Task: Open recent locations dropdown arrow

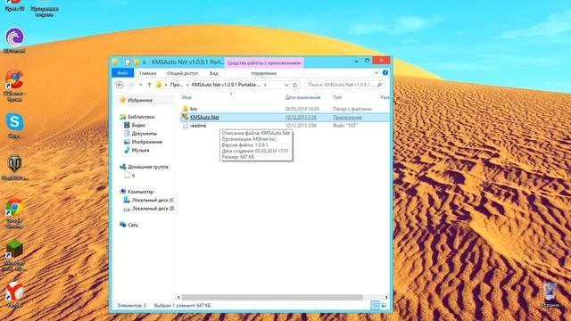Action: click(x=141, y=85)
